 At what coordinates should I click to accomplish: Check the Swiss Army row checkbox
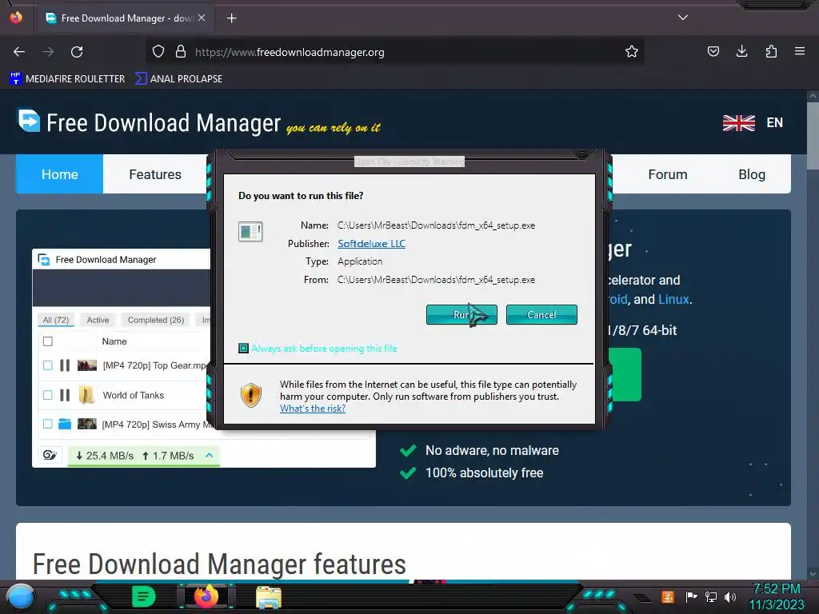47,424
